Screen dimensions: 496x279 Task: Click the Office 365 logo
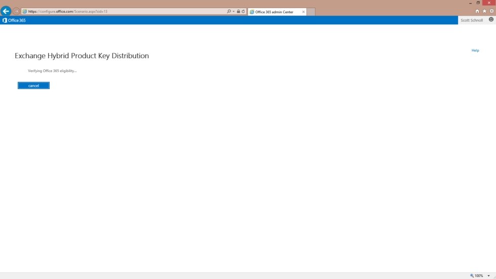(x=14, y=20)
